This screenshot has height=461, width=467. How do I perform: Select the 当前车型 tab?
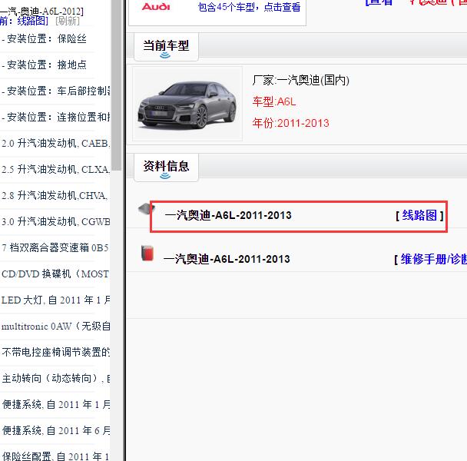click(166, 47)
